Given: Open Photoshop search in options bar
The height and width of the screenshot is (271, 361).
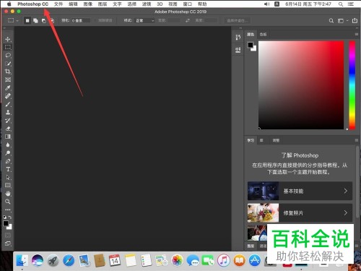Looking at the screenshot, I should (331, 21).
